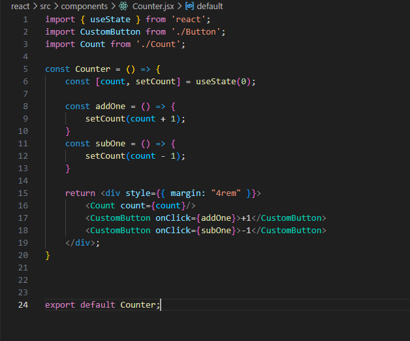Click line number 1 in gutter

pos(25,20)
